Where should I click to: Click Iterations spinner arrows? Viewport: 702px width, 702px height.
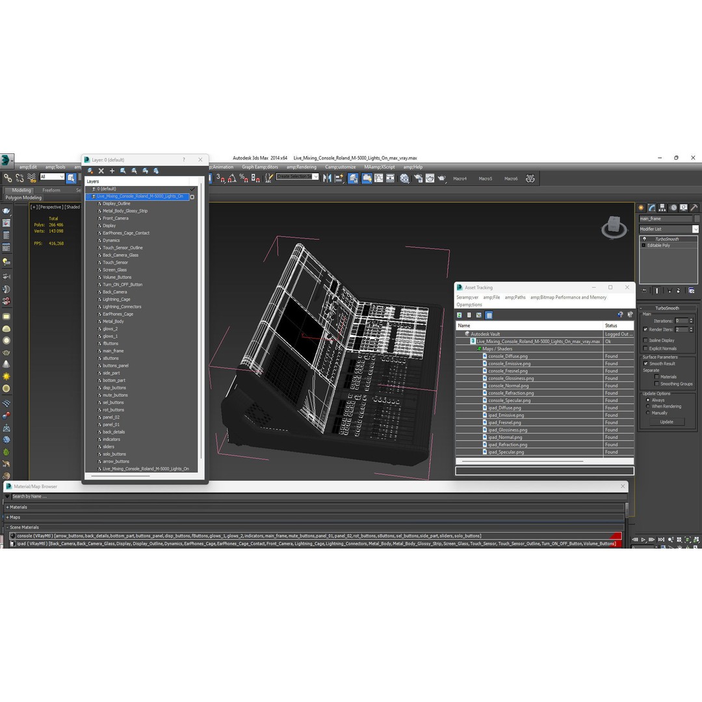[x=691, y=320]
